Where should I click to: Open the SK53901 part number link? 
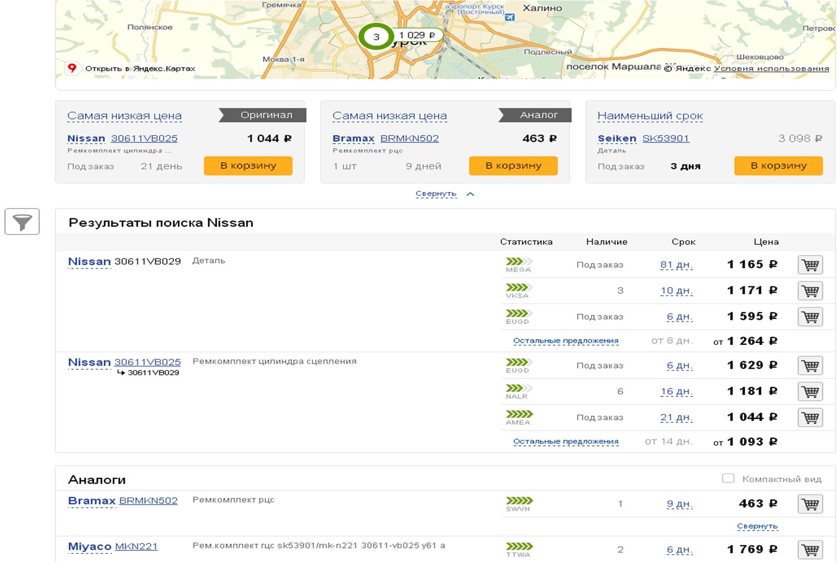click(666, 139)
